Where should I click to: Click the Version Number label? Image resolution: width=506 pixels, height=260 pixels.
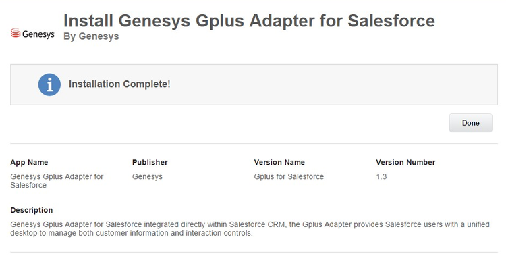click(x=405, y=163)
